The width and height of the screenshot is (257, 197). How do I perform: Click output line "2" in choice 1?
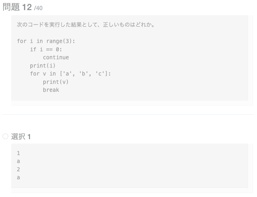click(x=18, y=170)
